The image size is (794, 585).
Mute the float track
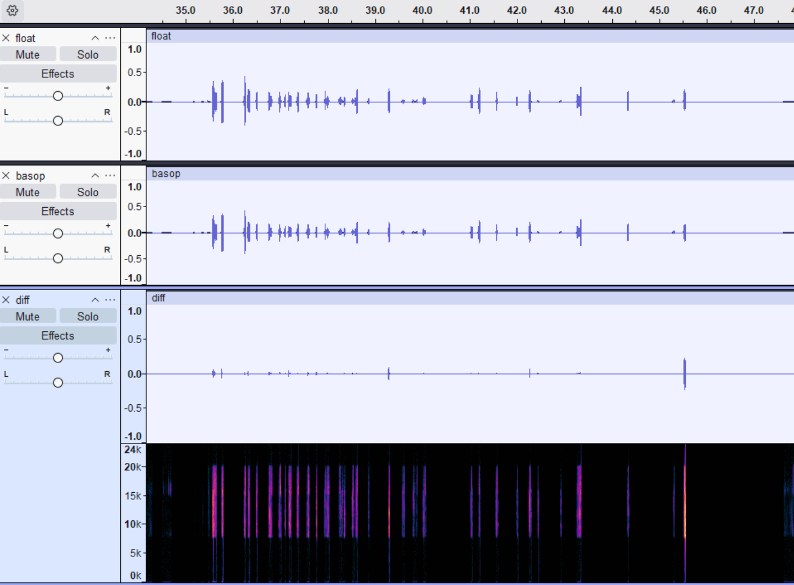[28, 55]
